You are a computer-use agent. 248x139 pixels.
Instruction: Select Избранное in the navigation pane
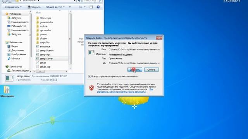pos(15,14)
